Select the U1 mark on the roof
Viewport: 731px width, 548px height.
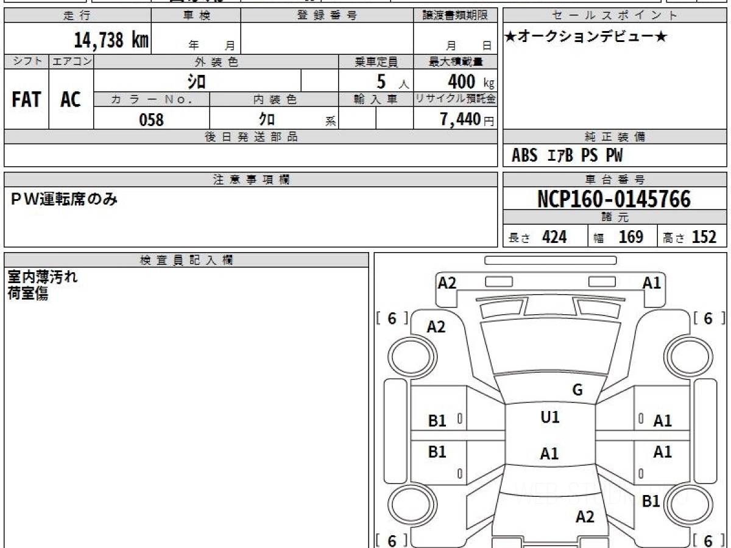[x=550, y=418]
